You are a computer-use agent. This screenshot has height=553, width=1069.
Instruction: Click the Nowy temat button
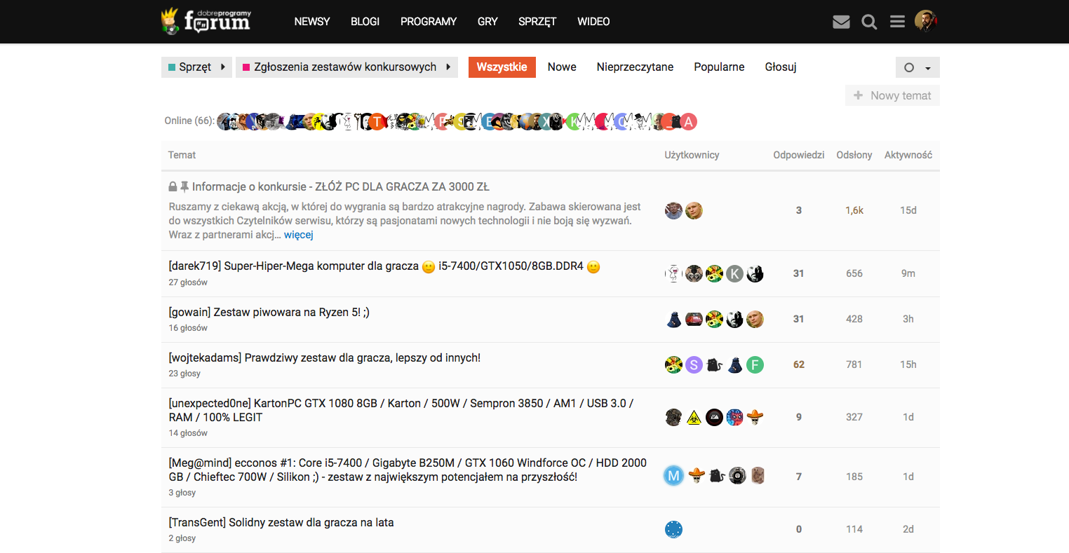click(x=892, y=95)
